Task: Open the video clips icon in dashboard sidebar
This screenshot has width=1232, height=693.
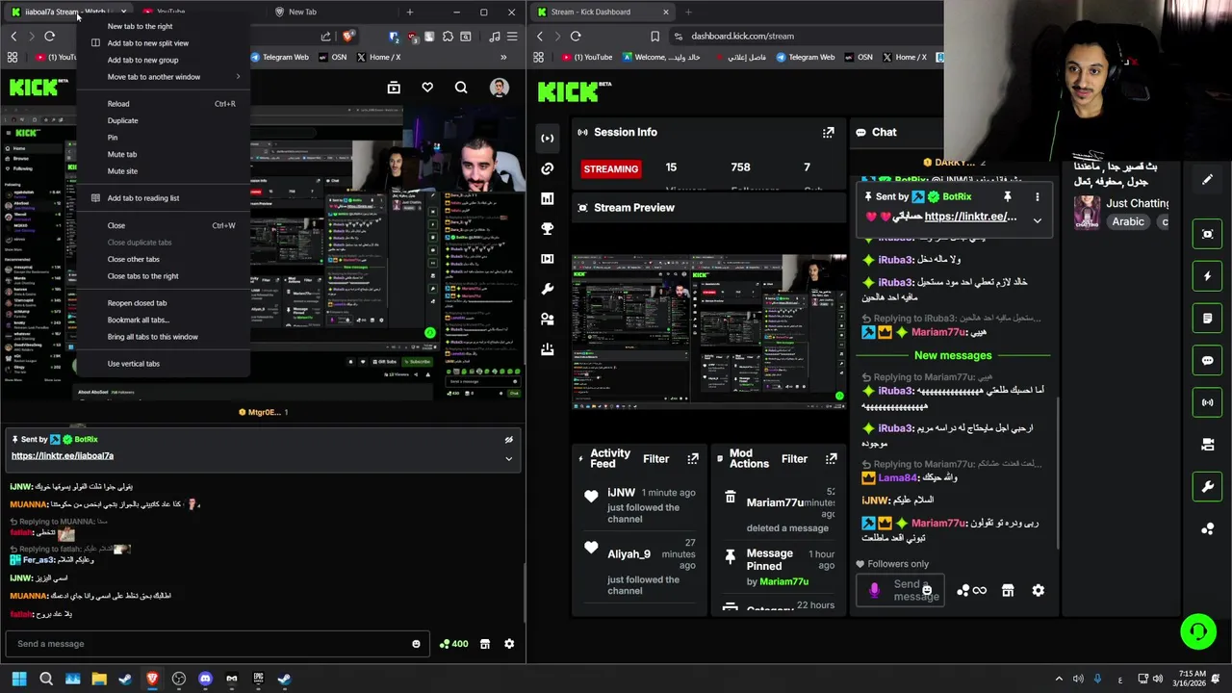Action: (x=548, y=259)
